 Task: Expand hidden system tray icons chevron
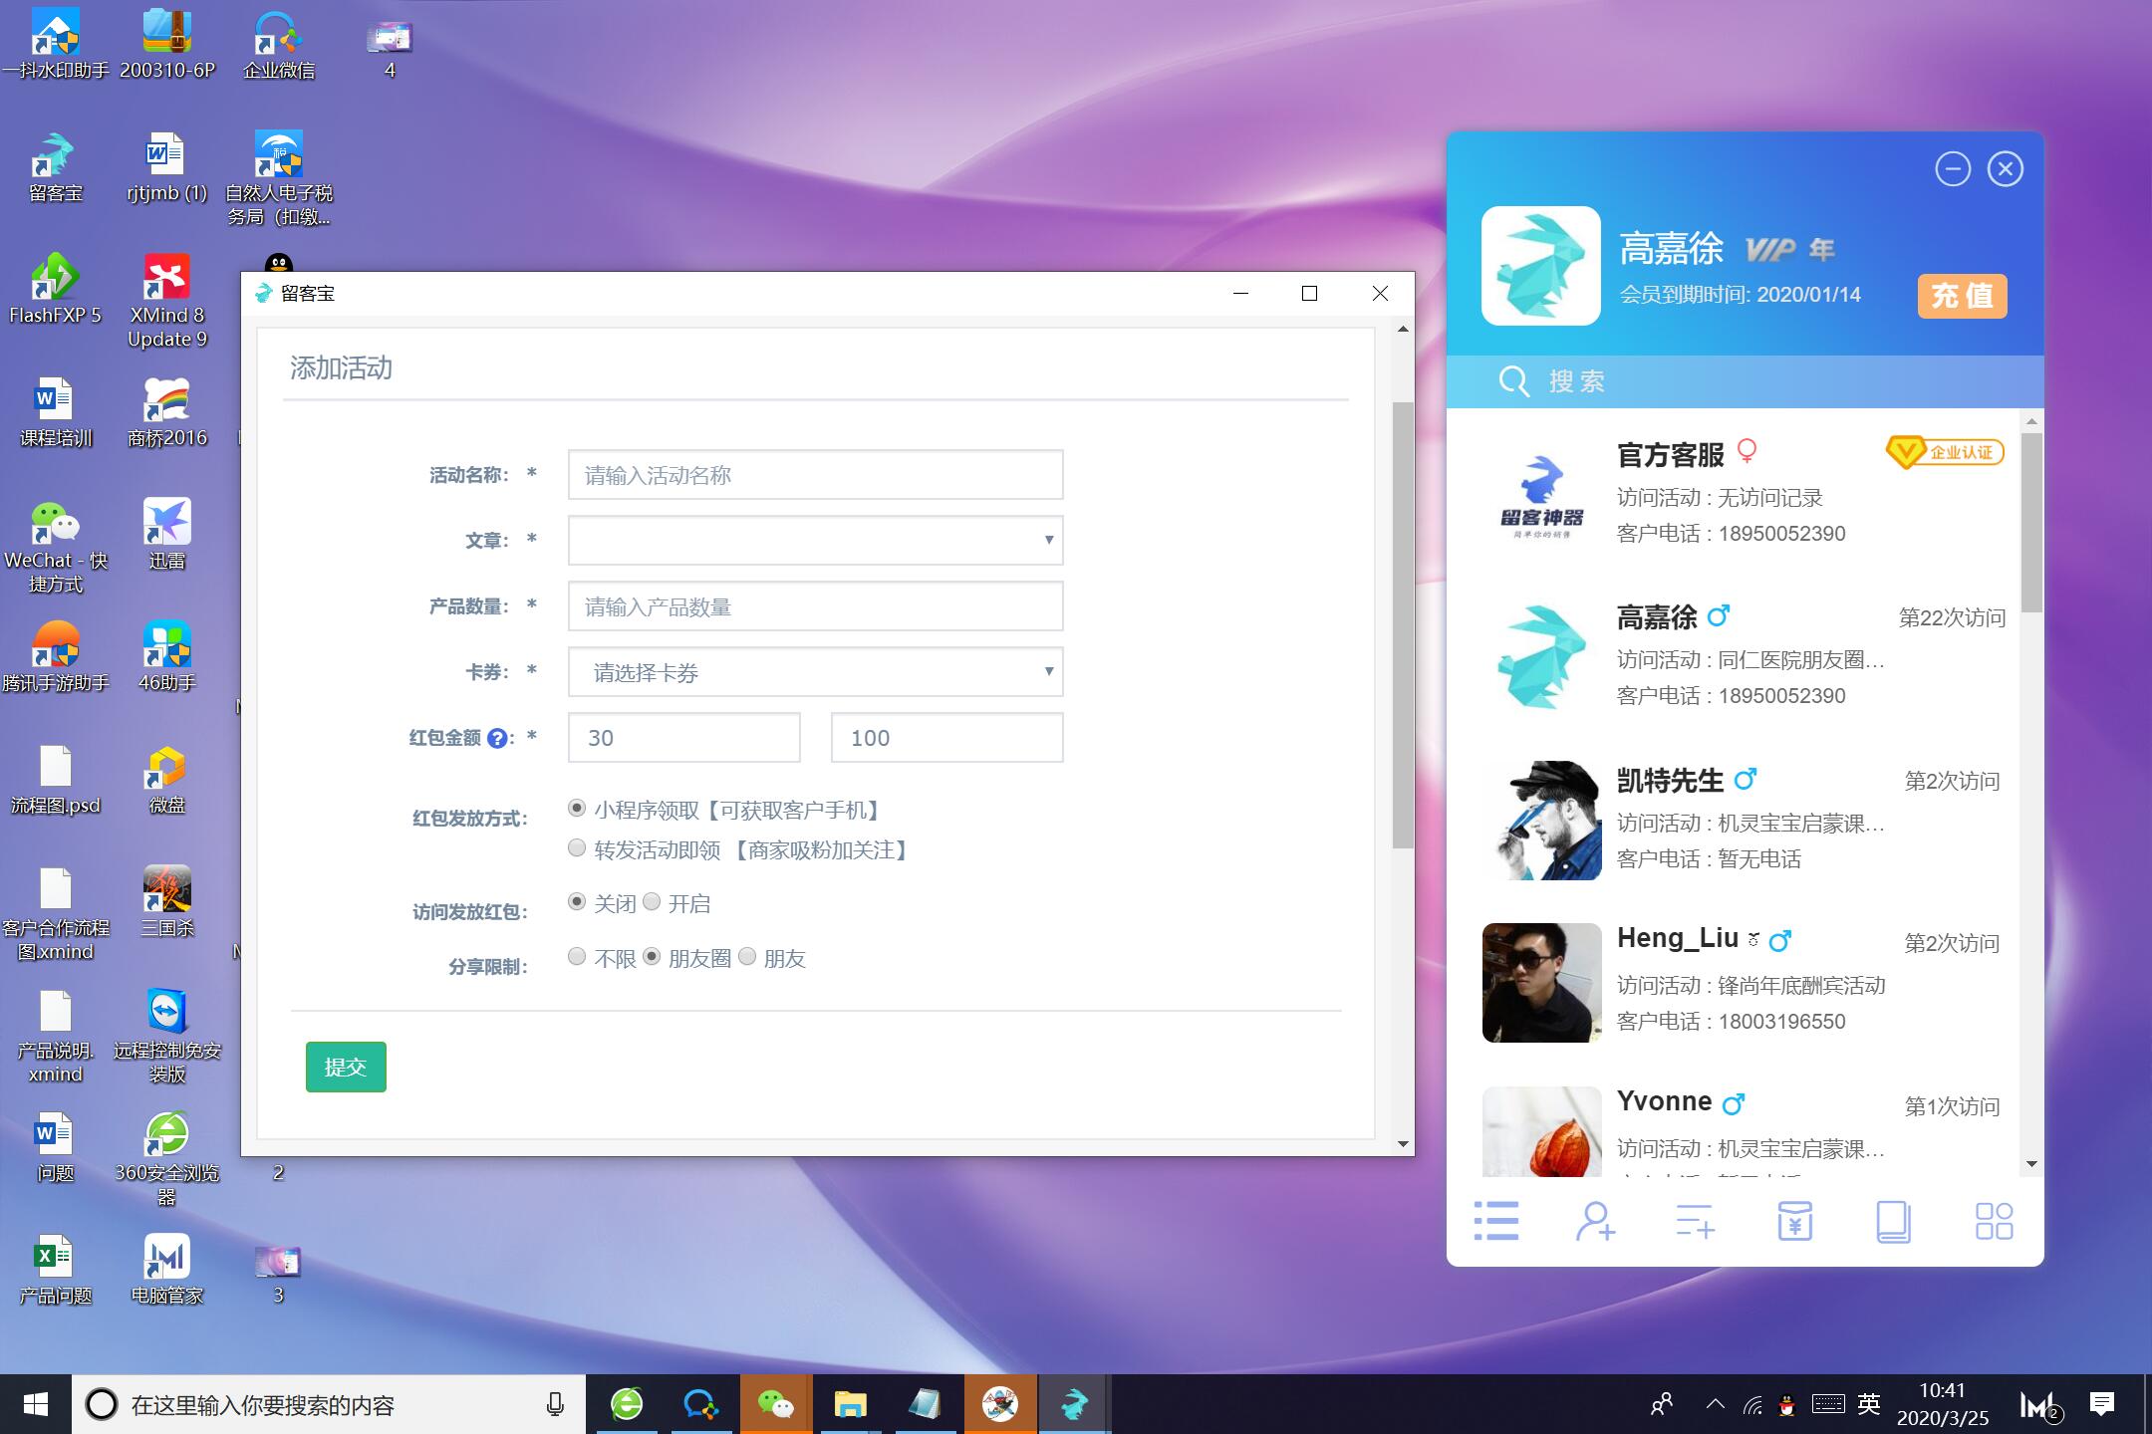click(x=1715, y=1404)
